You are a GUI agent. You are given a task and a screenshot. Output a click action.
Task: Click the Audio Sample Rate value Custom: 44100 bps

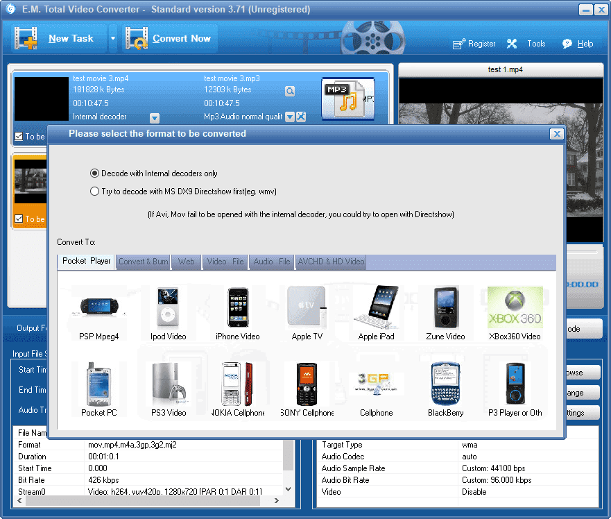(x=493, y=468)
